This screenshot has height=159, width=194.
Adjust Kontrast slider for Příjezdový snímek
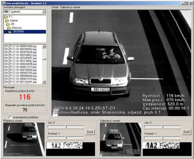pyautogui.click(x=66, y=138)
